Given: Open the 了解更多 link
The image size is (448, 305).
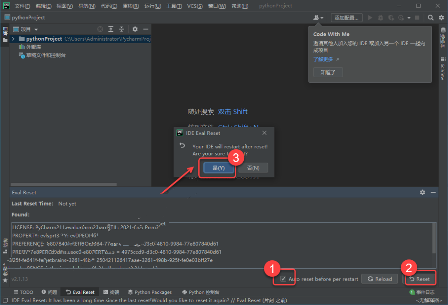Looking at the screenshot, I should pos(323,59).
